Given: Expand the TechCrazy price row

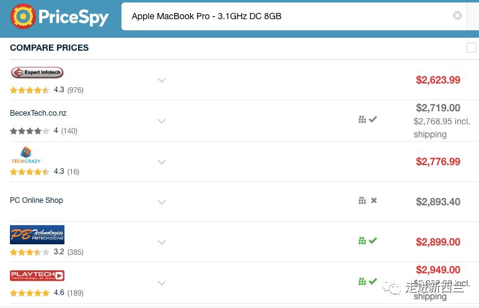Looking at the screenshot, I should pos(162,162).
